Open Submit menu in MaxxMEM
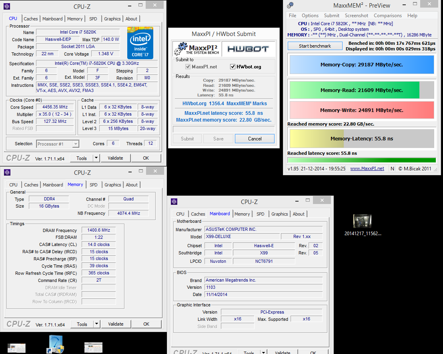Viewport: 443px width, 354px height. [332, 16]
